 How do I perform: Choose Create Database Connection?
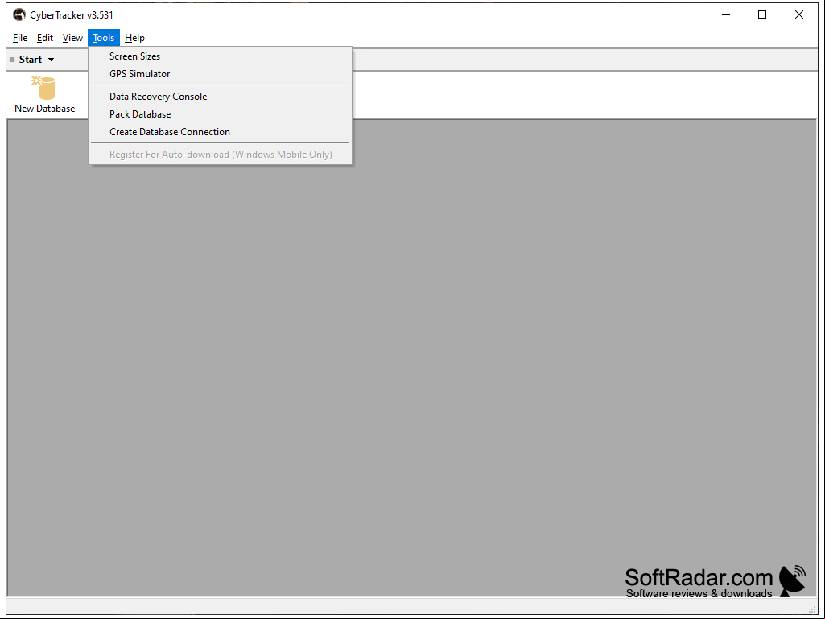point(220,132)
